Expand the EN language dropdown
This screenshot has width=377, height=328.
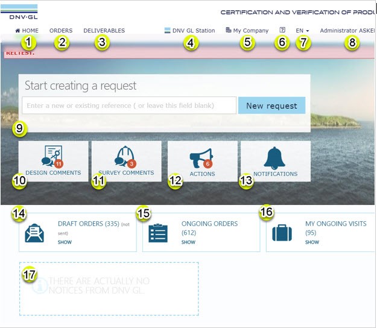point(302,31)
